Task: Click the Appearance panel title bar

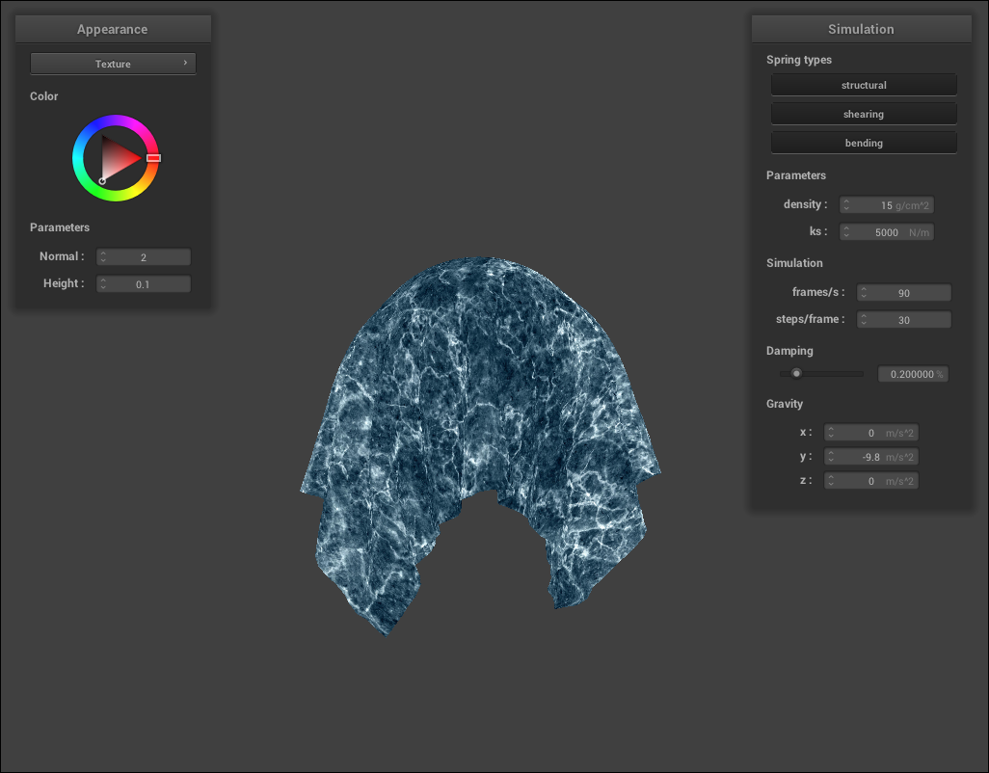Action: [113, 29]
